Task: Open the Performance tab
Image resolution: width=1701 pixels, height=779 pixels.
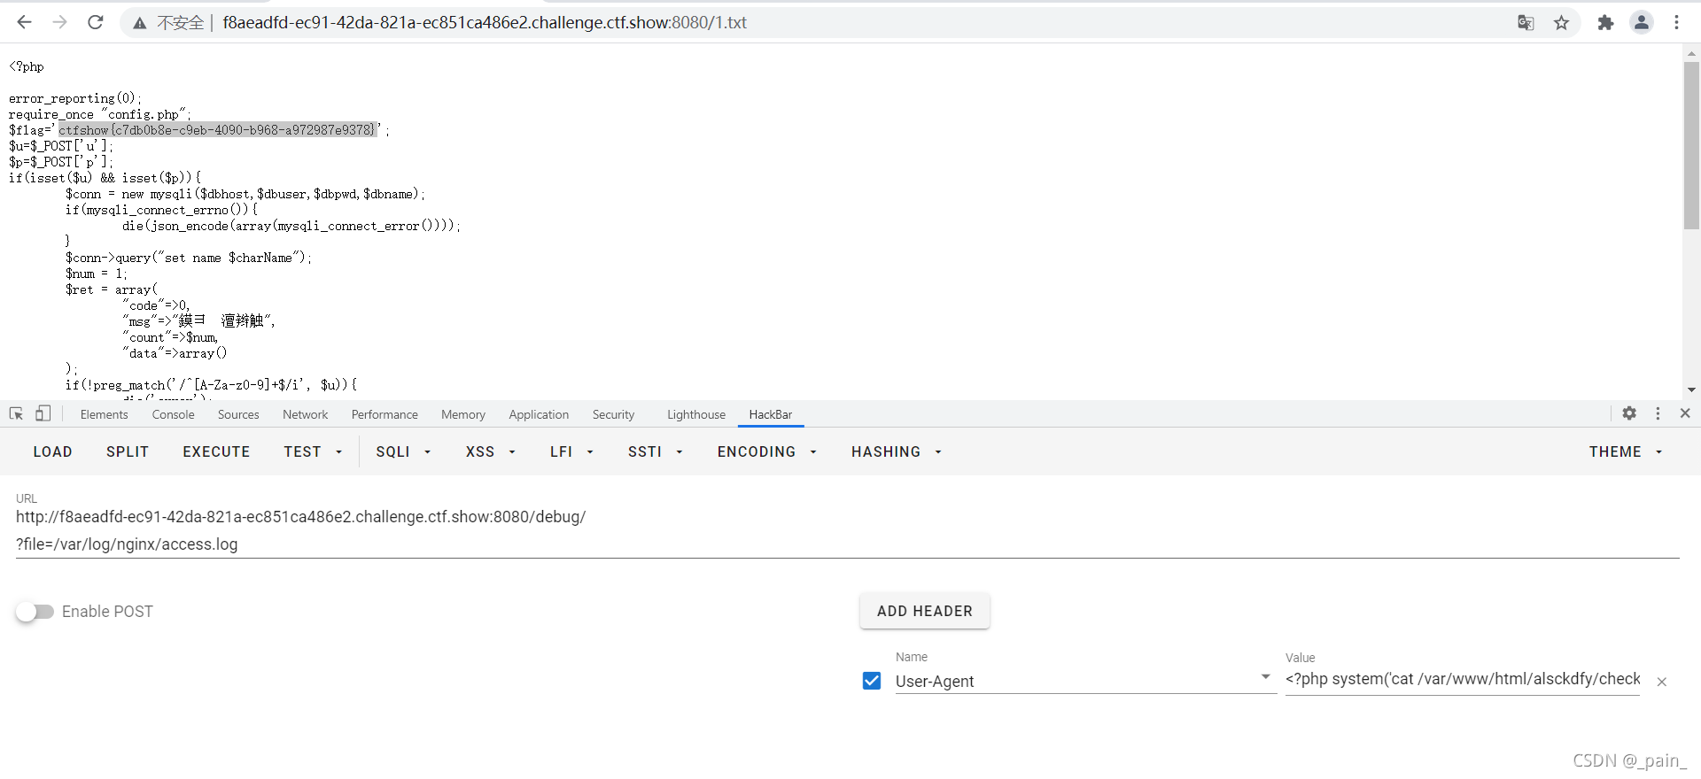Action: (384, 414)
